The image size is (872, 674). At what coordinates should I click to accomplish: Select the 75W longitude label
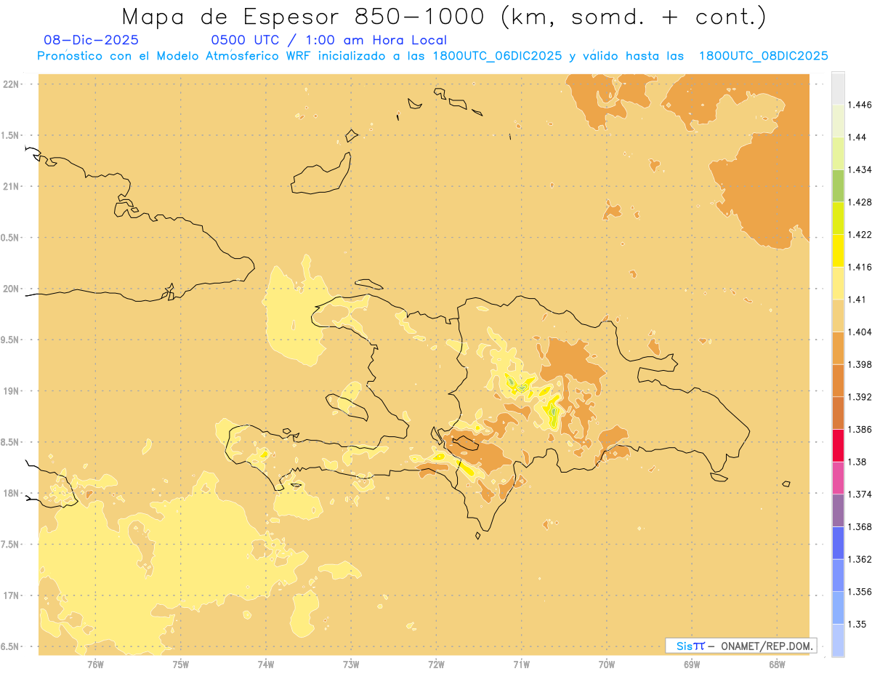point(181,664)
